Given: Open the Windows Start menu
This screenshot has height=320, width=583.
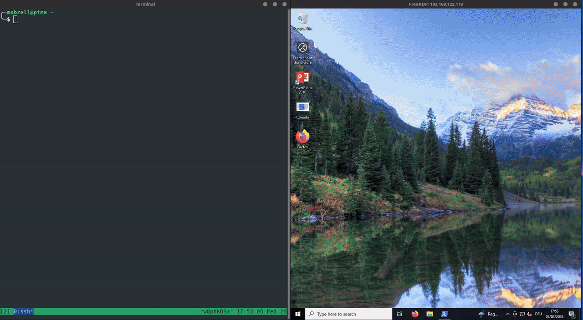Looking at the screenshot, I should [x=298, y=314].
